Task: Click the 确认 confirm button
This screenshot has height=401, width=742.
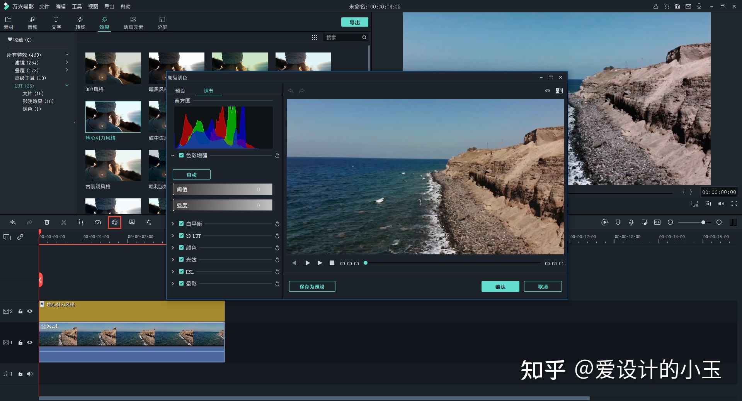Action: 500,286
